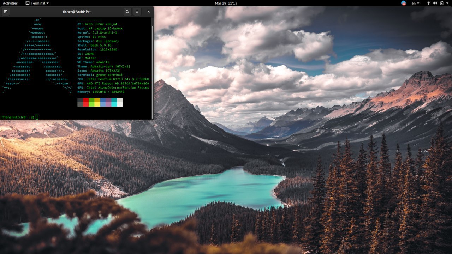Click the round tray app indicator icon
This screenshot has height=254, width=452.
(x=404, y=3)
